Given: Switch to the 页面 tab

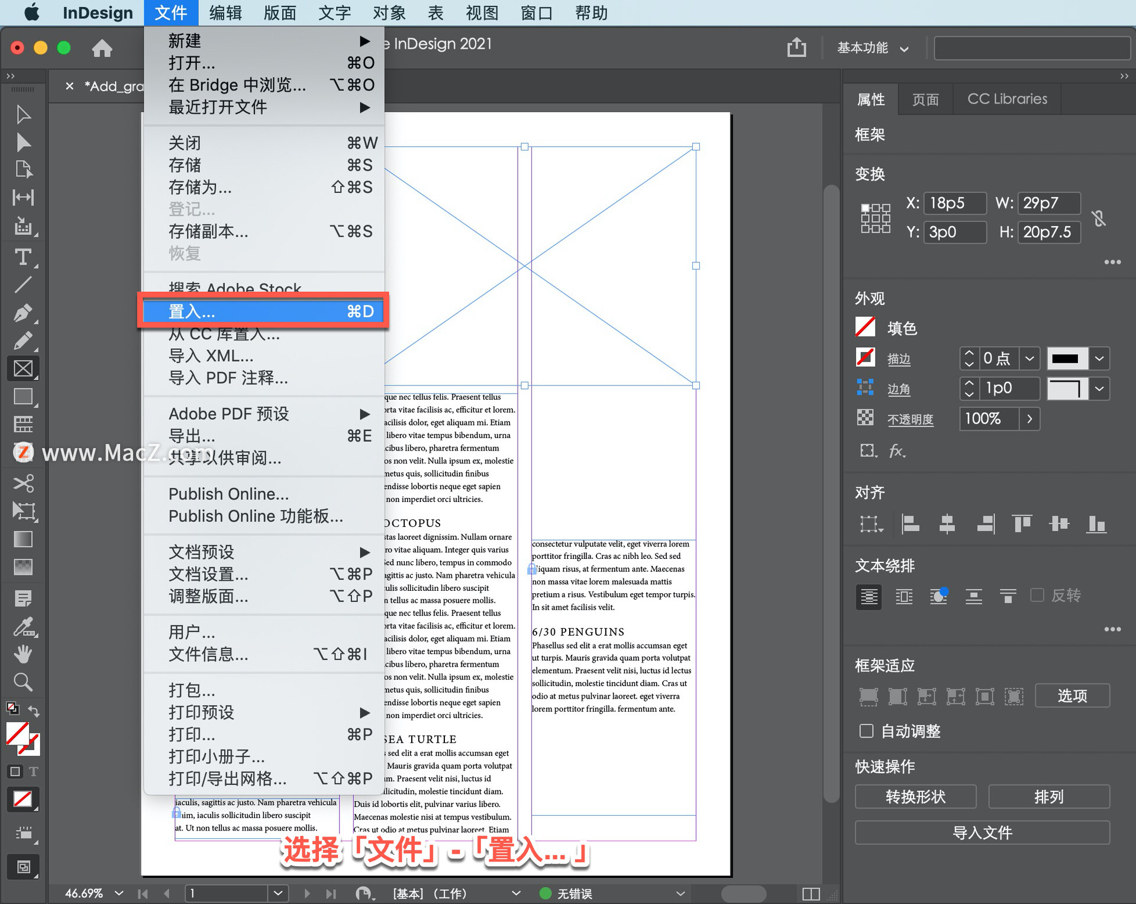Looking at the screenshot, I should [x=925, y=99].
